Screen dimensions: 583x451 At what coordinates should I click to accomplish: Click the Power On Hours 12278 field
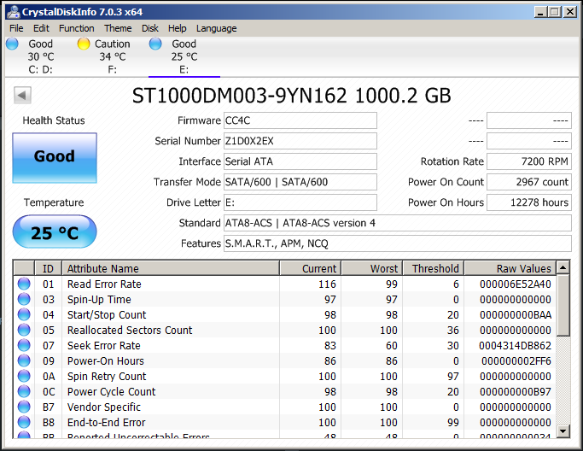click(x=529, y=202)
